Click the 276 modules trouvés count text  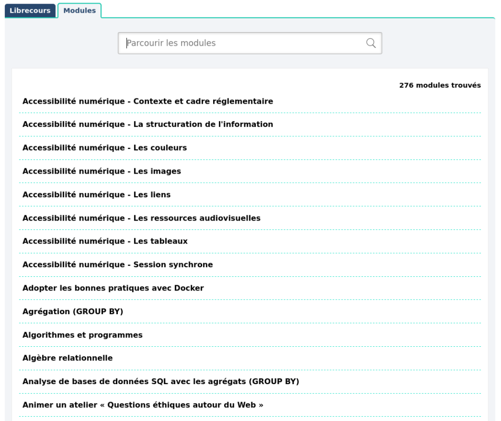440,85
